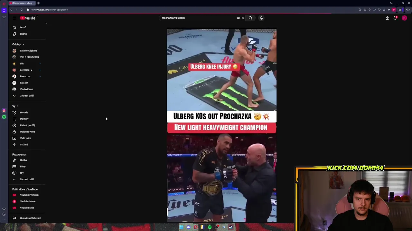This screenshot has width=412, height=231.
Task: Open Instagram in the Opera sidebar
Action: 4,110
